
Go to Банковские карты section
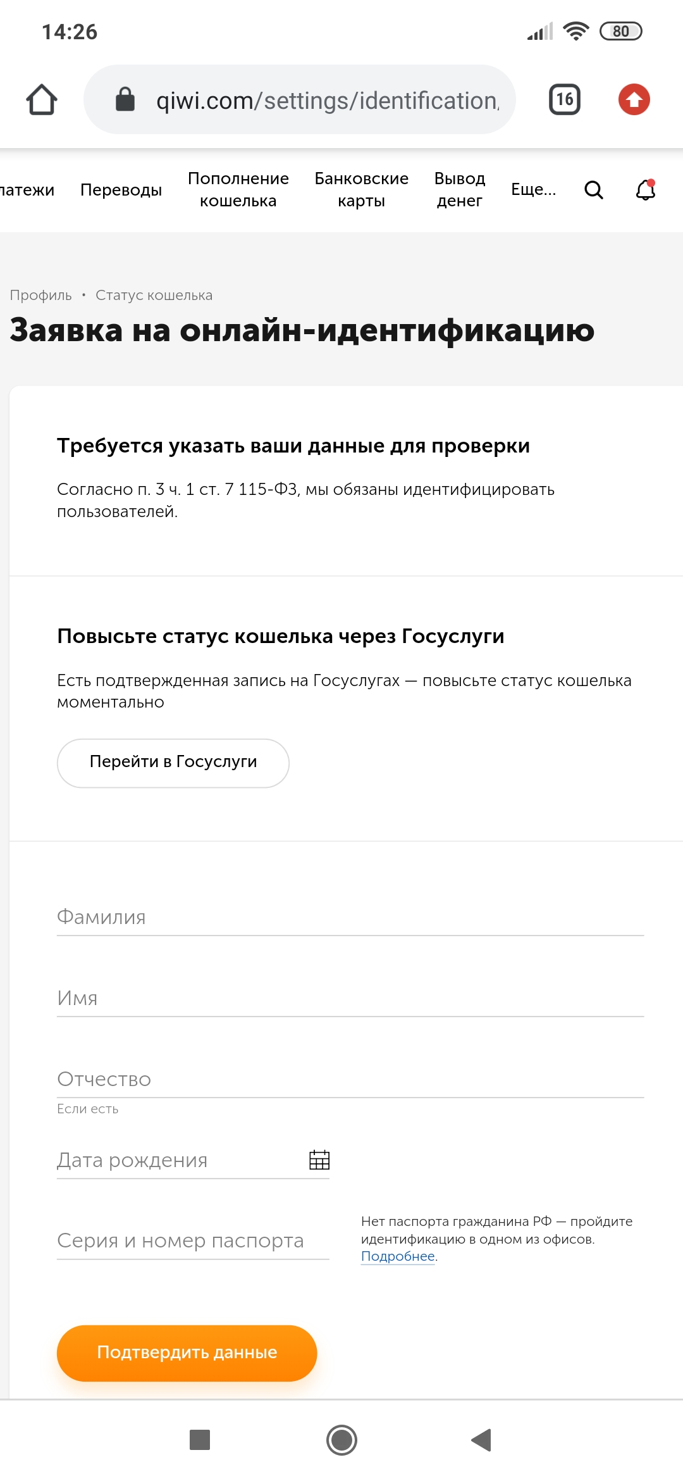pos(362,190)
